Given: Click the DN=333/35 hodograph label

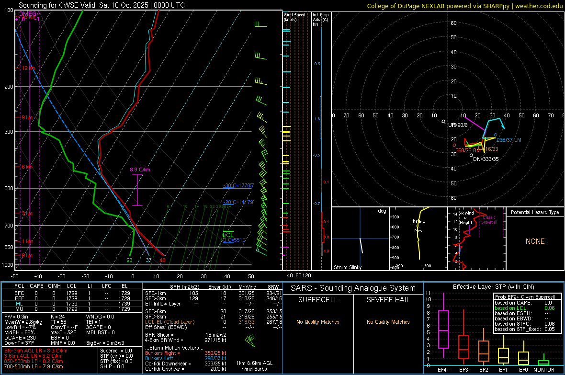Looking at the screenshot, I should [x=486, y=159].
